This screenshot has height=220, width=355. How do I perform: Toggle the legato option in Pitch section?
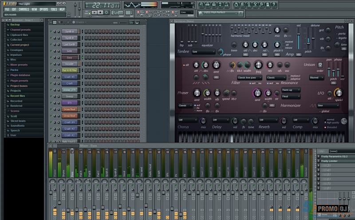[341, 38]
